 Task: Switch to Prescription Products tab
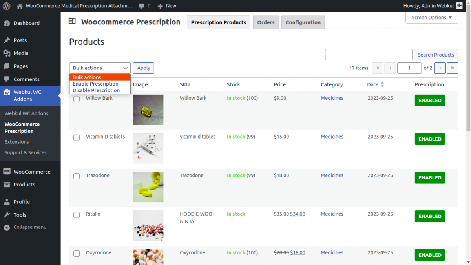[219, 22]
